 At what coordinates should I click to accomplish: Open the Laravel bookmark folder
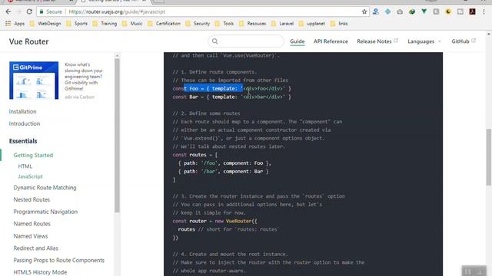[x=282, y=24]
